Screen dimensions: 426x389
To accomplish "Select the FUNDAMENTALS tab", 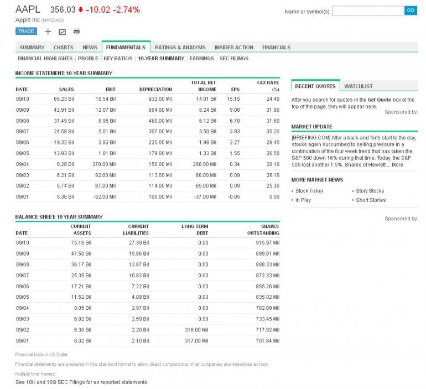I will pyautogui.click(x=126, y=47).
